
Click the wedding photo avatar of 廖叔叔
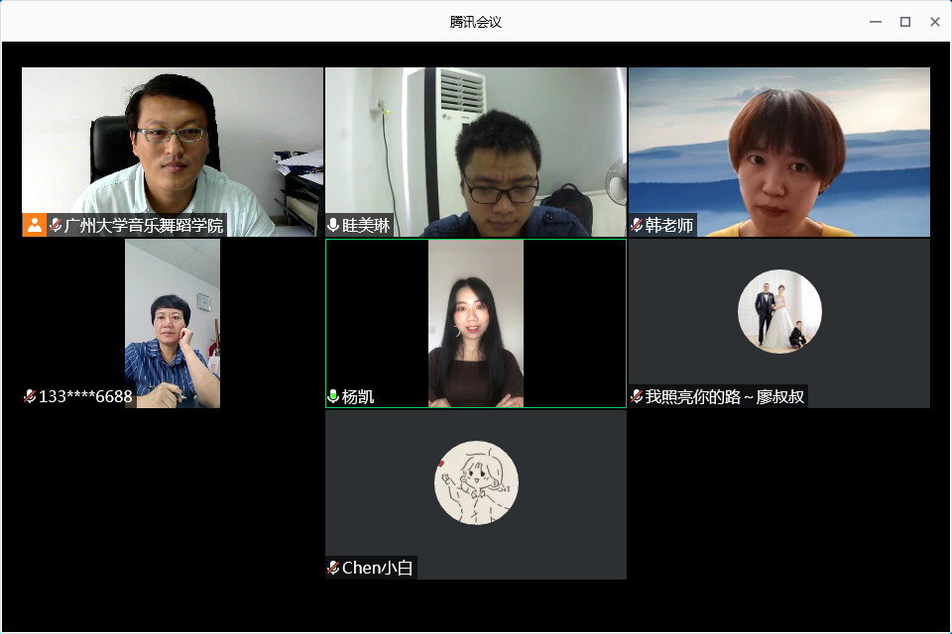point(779,311)
